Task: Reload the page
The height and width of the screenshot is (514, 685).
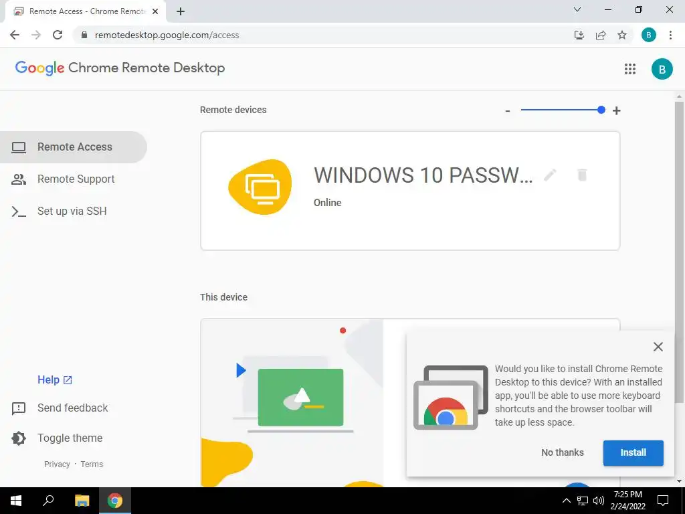Action: pyautogui.click(x=58, y=35)
